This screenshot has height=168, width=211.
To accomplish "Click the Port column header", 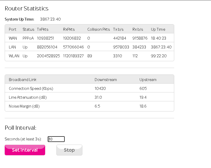I will pyautogui.click(x=12, y=29).
